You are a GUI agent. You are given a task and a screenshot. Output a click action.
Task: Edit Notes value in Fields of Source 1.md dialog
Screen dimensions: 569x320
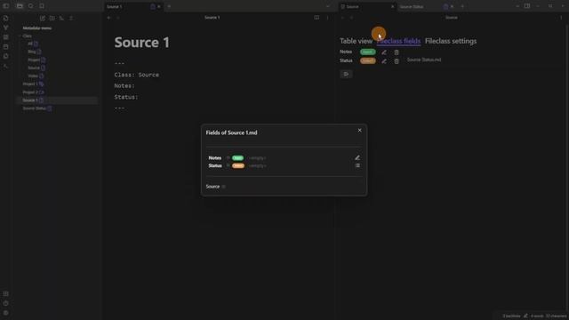pos(357,157)
